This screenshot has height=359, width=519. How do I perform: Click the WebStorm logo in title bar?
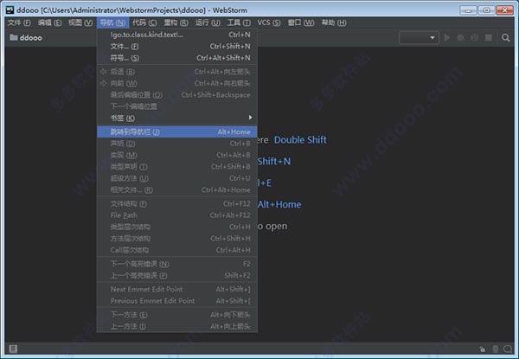pos(10,10)
